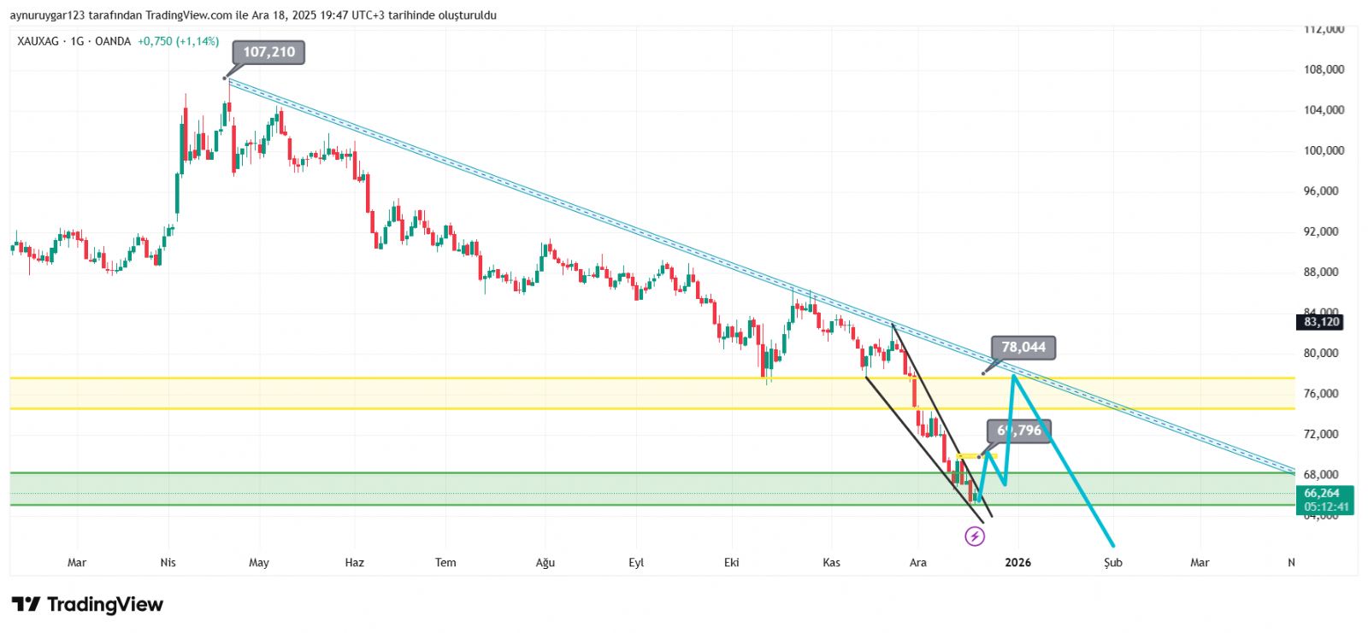
Task: Open the XAUXAG symbol name
Action: point(39,41)
